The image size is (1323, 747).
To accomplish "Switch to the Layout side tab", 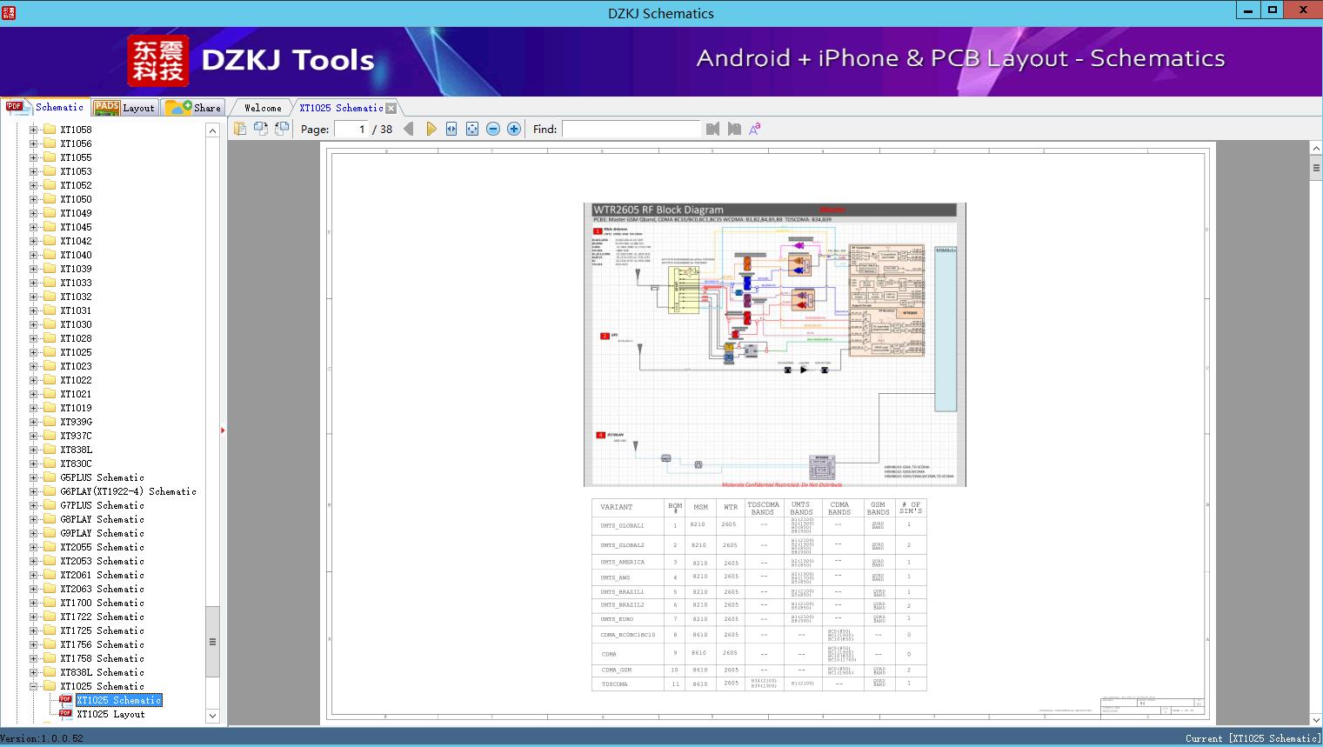I will pos(124,108).
